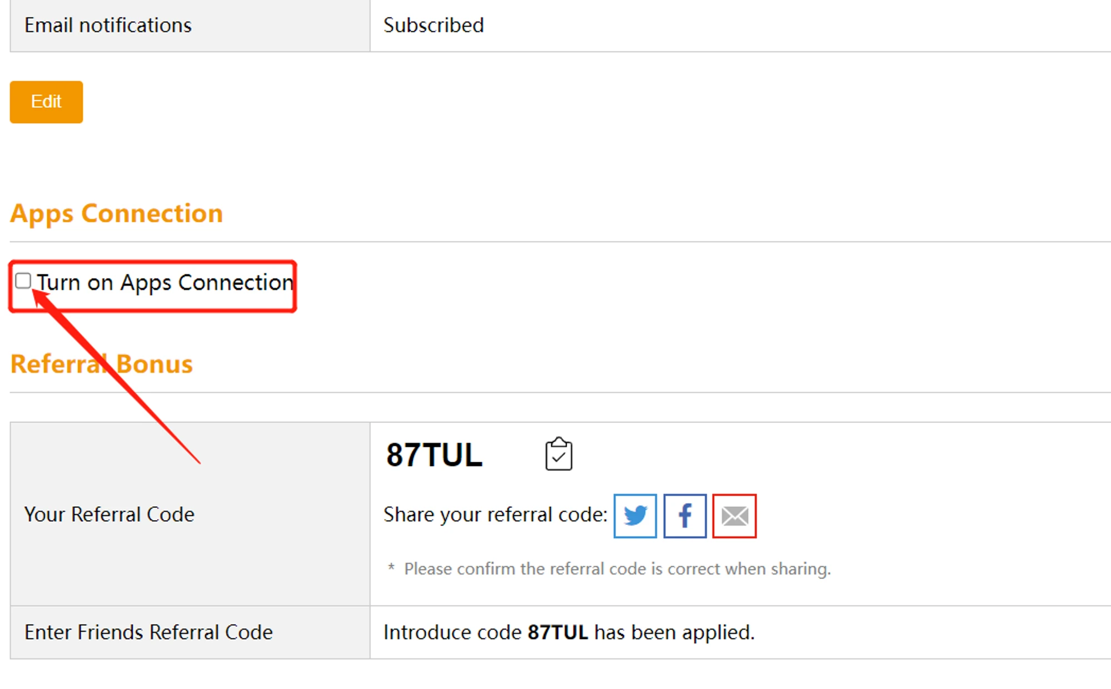Image resolution: width=1111 pixels, height=689 pixels.
Task: Click the orange Edit button
Action: [46, 102]
